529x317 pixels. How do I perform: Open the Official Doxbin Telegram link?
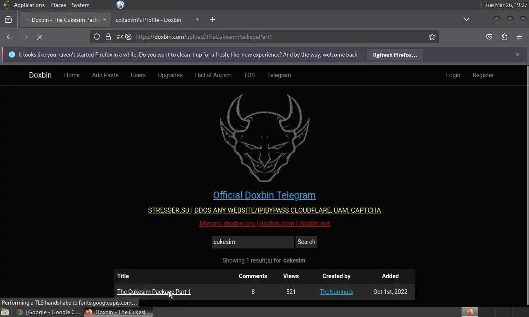[x=264, y=195]
